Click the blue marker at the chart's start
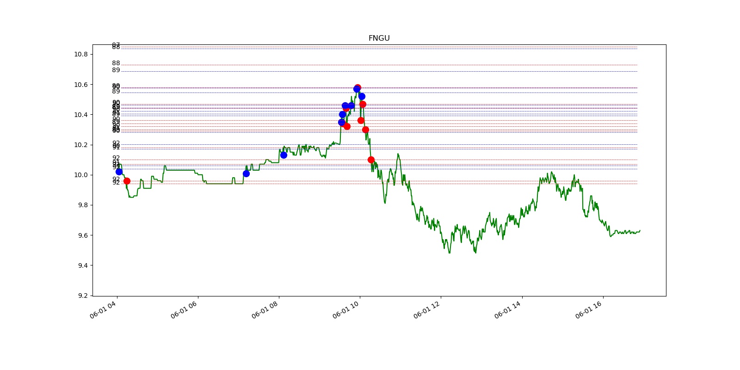 [x=119, y=172]
